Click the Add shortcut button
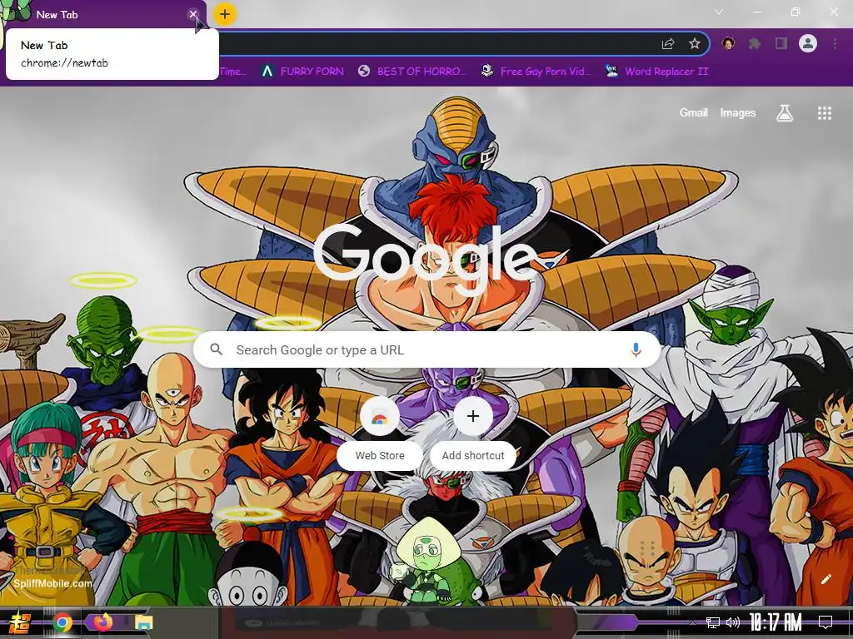Screen dimensions: 853x639 (x=473, y=434)
